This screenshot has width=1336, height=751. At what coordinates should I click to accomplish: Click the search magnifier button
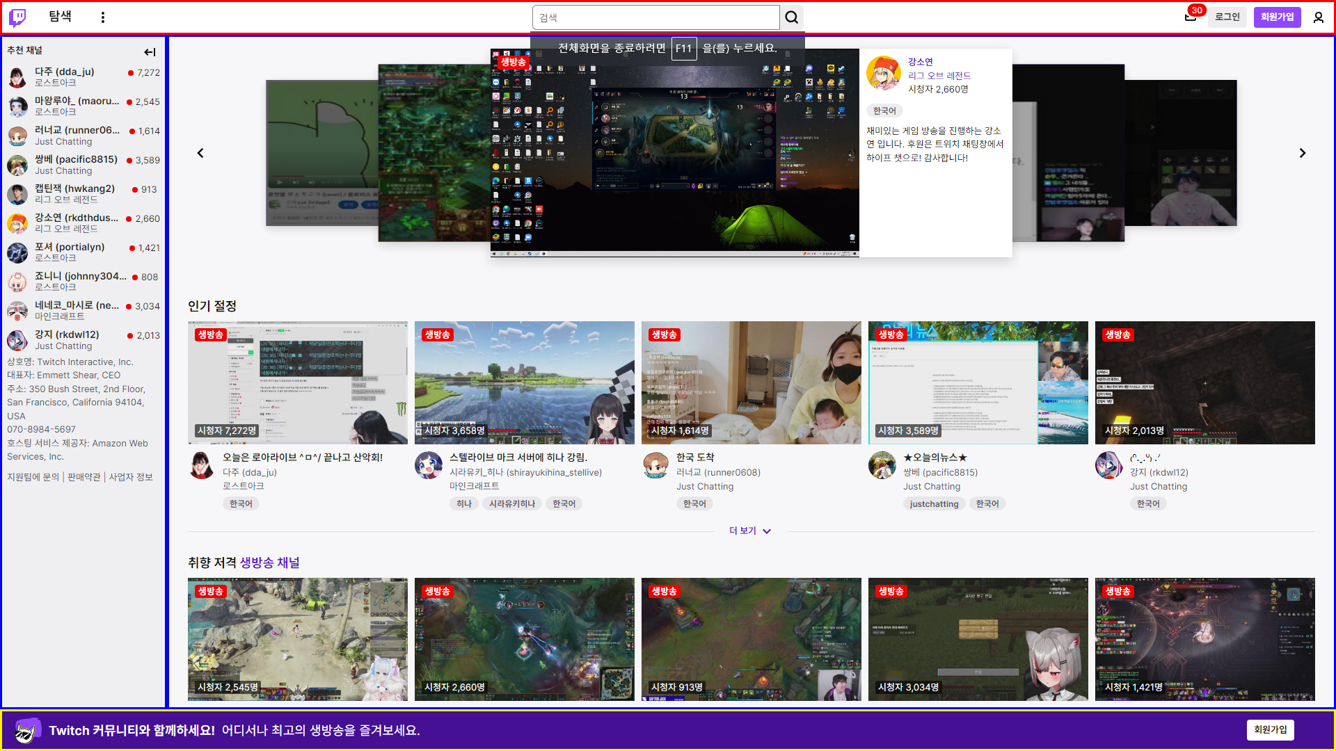coord(792,17)
